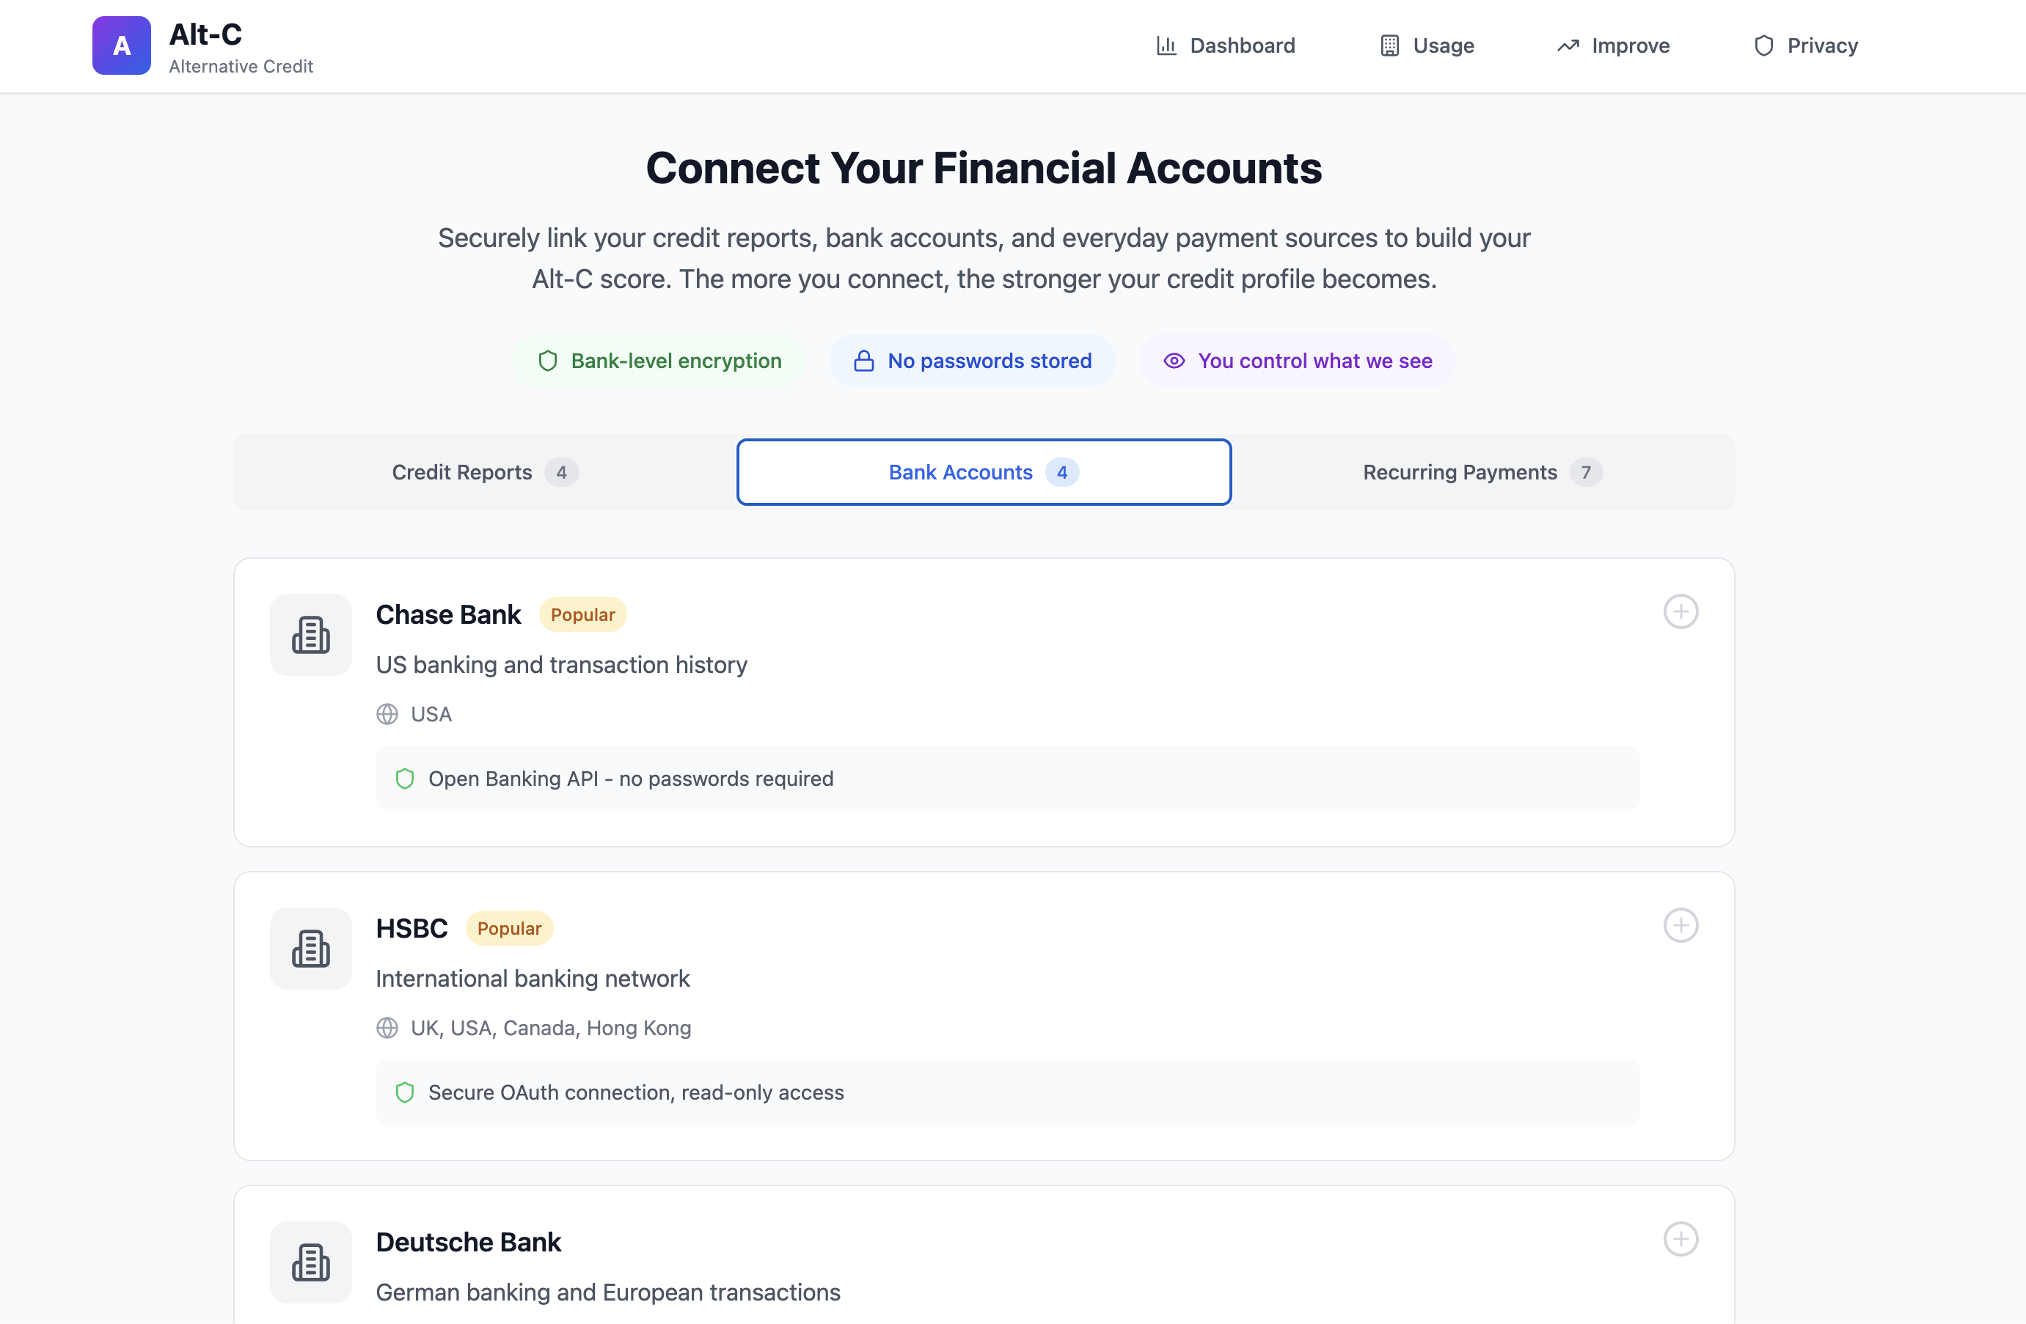Click the globe icon next to USA

coord(387,715)
